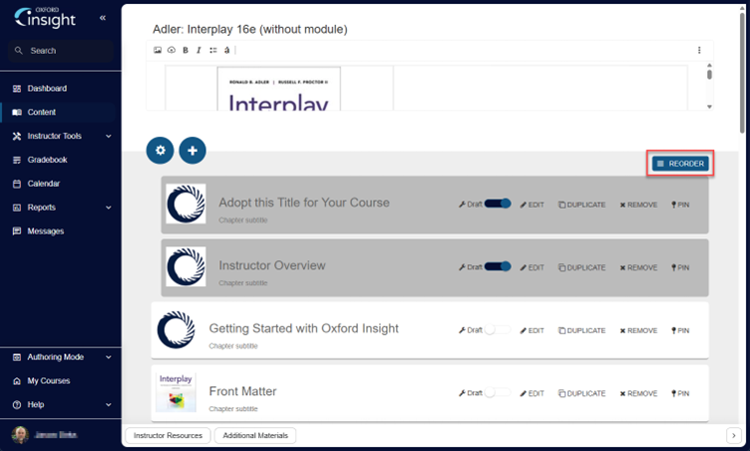Open the Reports menu item
This screenshot has height=451, width=750.
tap(41, 208)
